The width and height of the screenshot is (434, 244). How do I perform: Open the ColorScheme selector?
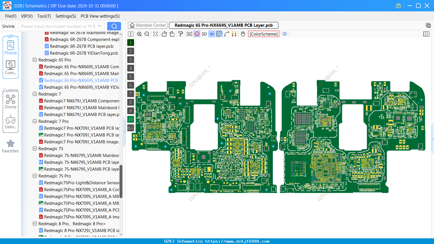click(264, 34)
